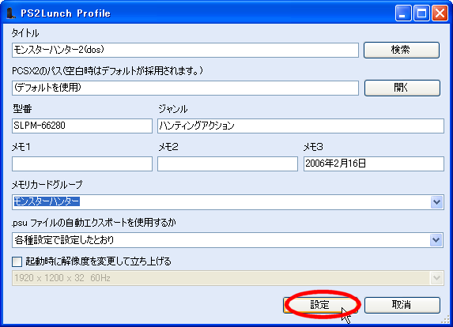Click the empty メモ1 field

(x=82, y=164)
